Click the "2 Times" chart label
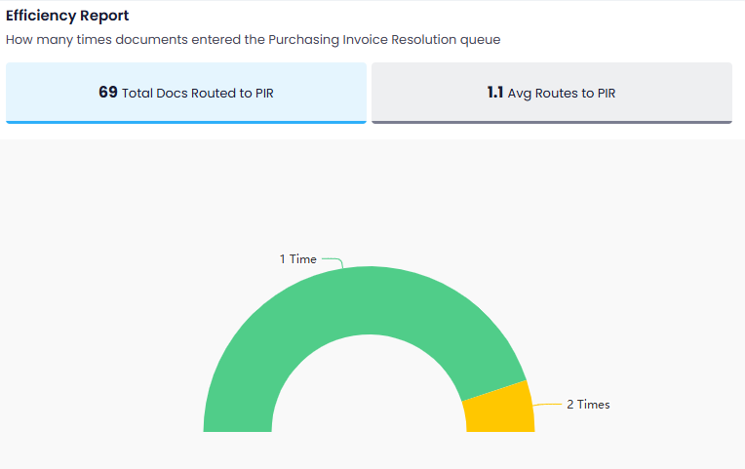Image resolution: width=745 pixels, height=469 pixels. tap(588, 405)
